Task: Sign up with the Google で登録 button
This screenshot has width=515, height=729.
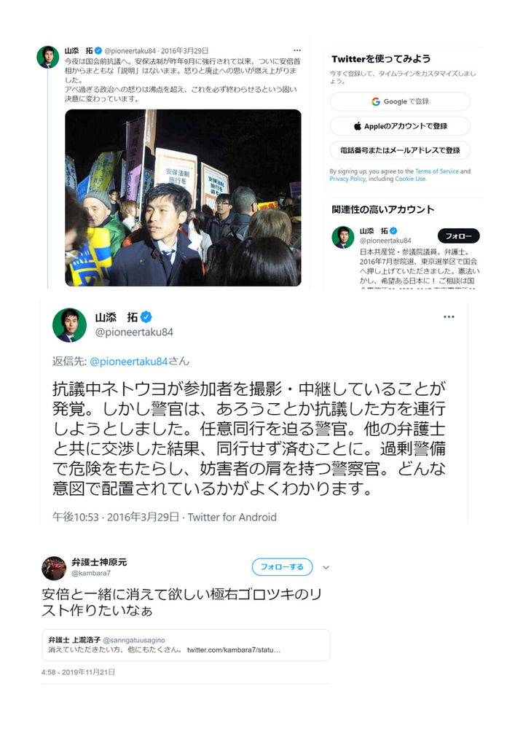Action: [x=400, y=101]
